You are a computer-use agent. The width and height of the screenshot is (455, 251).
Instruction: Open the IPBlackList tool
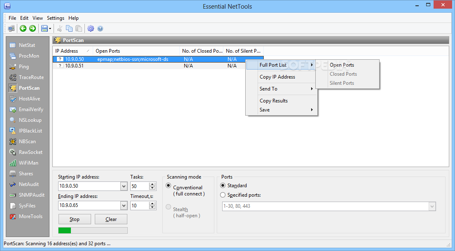pyautogui.click(x=26, y=131)
